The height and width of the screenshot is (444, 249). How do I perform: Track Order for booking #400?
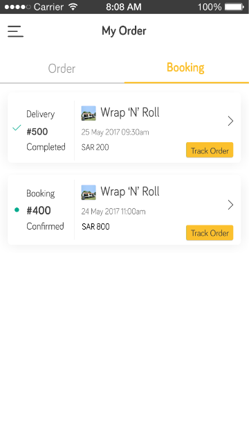210,233
